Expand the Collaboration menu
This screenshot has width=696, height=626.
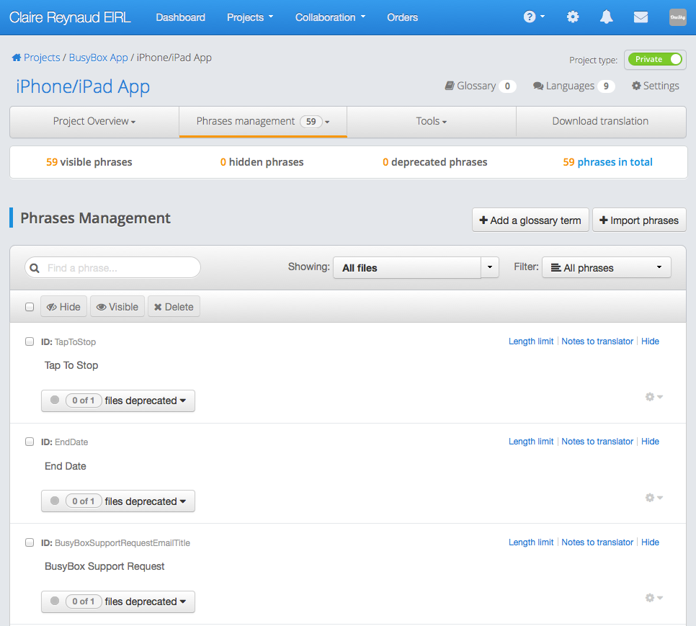pyautogui.click(x=330, y=17)
